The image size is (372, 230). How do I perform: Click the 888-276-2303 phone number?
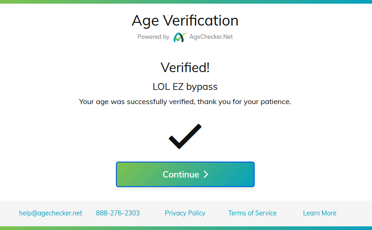point(118,213)
